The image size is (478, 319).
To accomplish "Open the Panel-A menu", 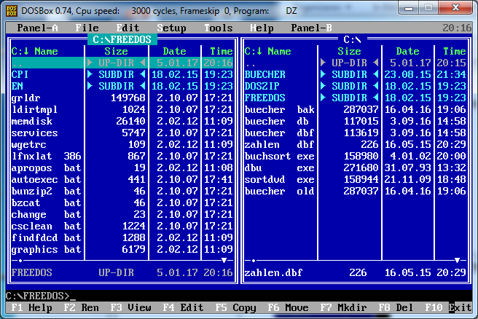I will [37, 28].
